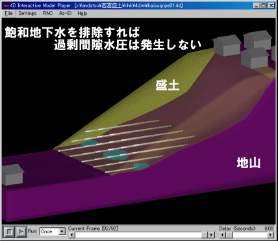The width and height of the screenshot is (278, 241).
Task: Open the Help menu
Action: coord(82,14)
